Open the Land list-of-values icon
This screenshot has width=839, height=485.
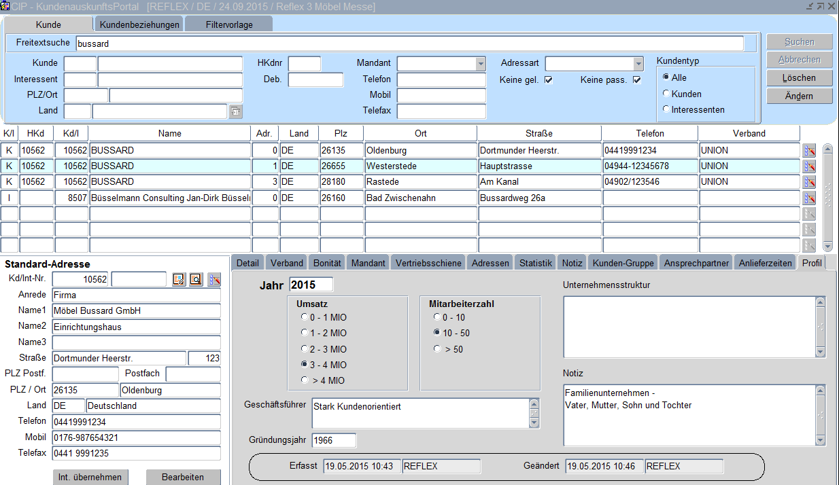(x=235, y=111)
